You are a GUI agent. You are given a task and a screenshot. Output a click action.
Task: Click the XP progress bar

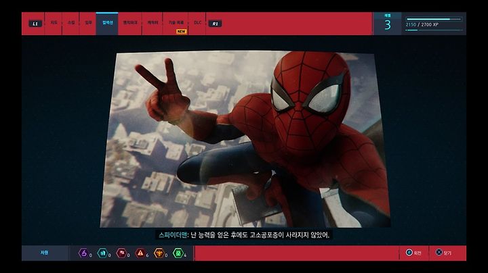pyautogui.click(x=434, y=19)
